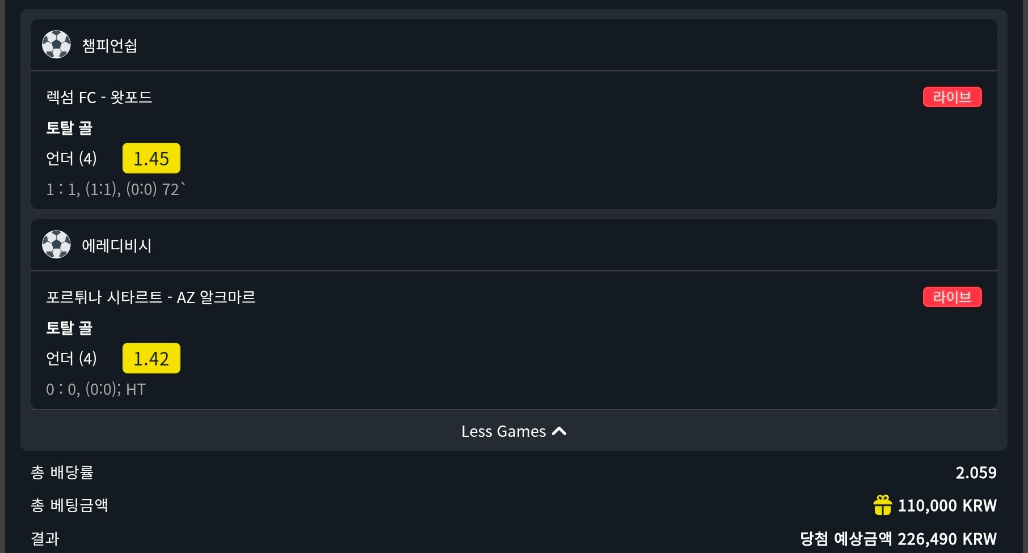Click the 라이브 badge for 렉섬 FC match

[952, 97]
